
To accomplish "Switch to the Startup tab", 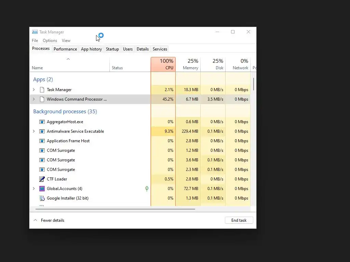I will tap(112, 49).
